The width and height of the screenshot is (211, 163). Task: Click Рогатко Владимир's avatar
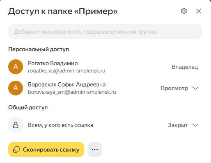[16, 67]
